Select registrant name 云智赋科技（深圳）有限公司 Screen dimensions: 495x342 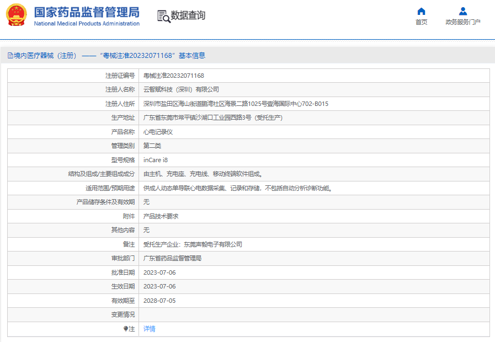pos(181,89)
